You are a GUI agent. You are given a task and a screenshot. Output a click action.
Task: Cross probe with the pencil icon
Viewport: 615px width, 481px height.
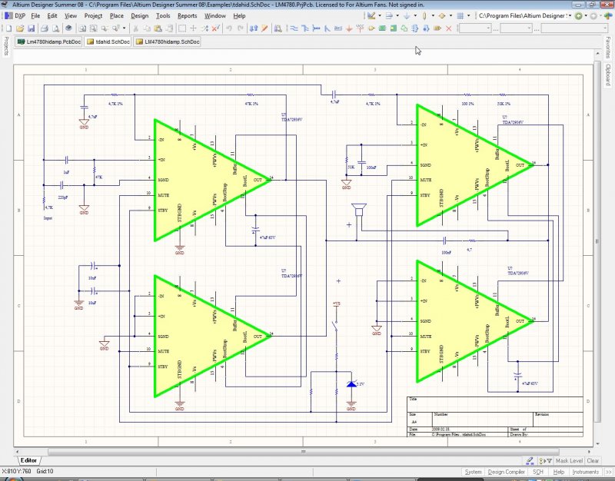click(x=264, y=28)
